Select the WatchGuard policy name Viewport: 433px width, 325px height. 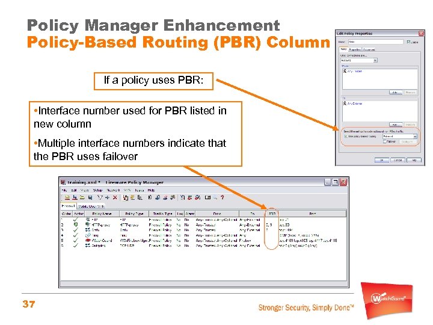coord(102,240)
